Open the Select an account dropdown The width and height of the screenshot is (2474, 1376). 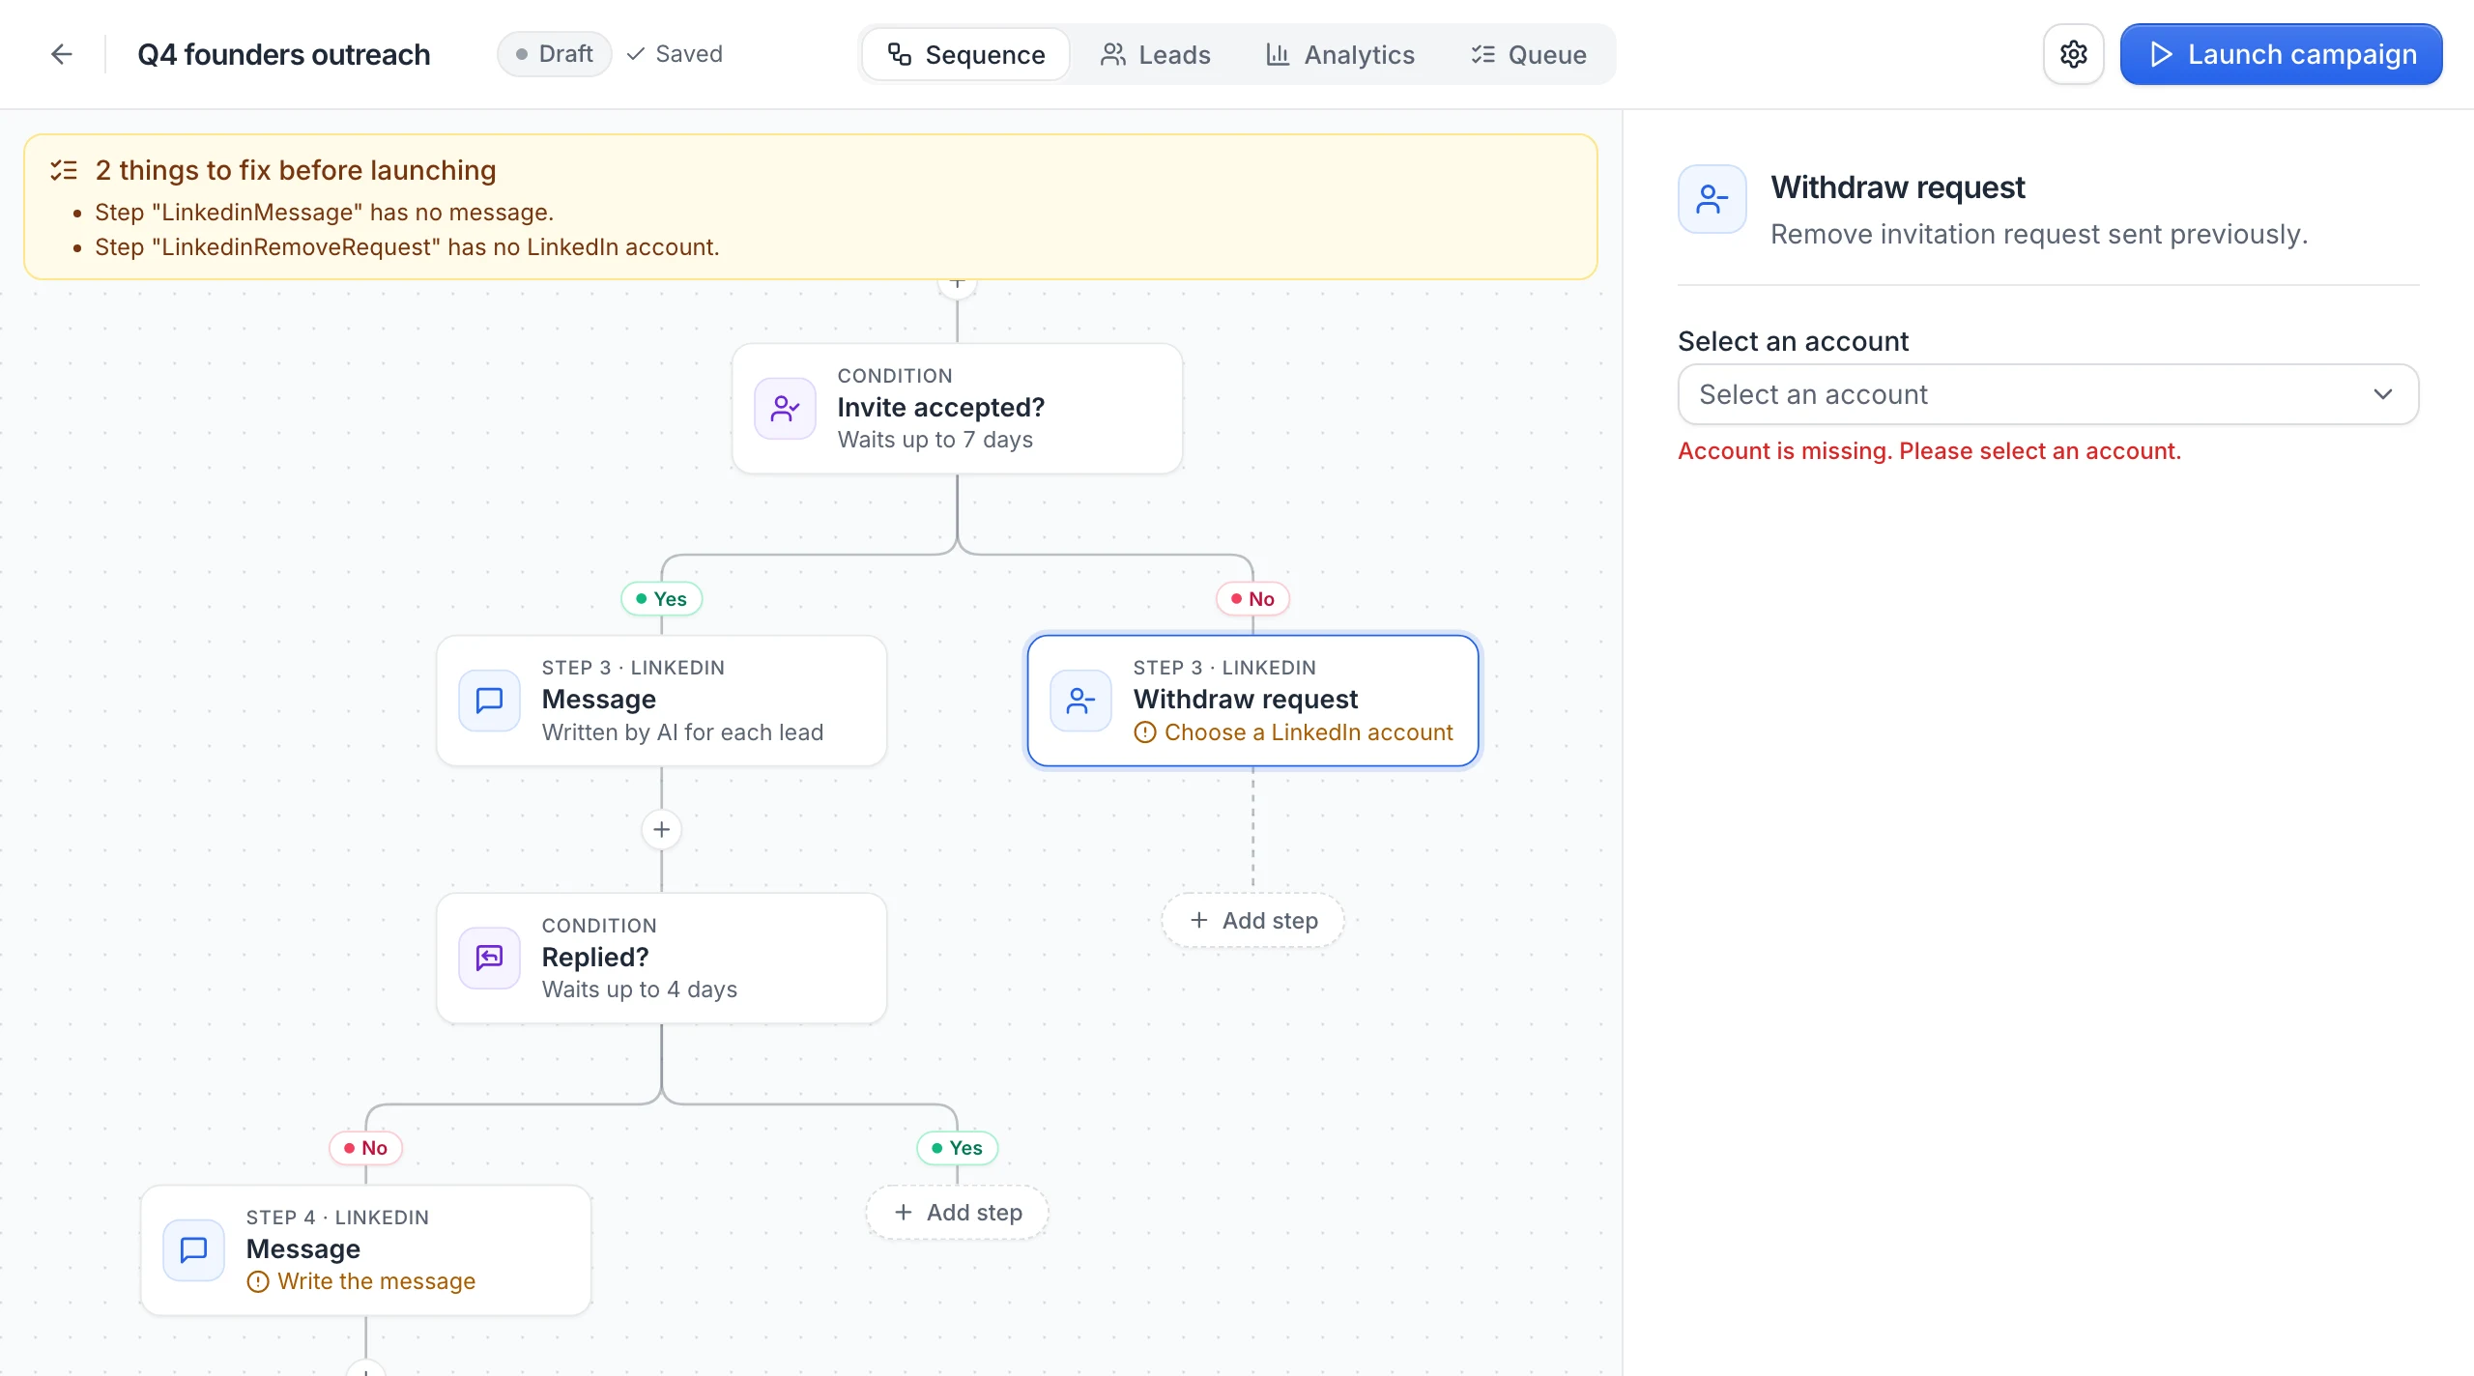(x=2048, y=394)
